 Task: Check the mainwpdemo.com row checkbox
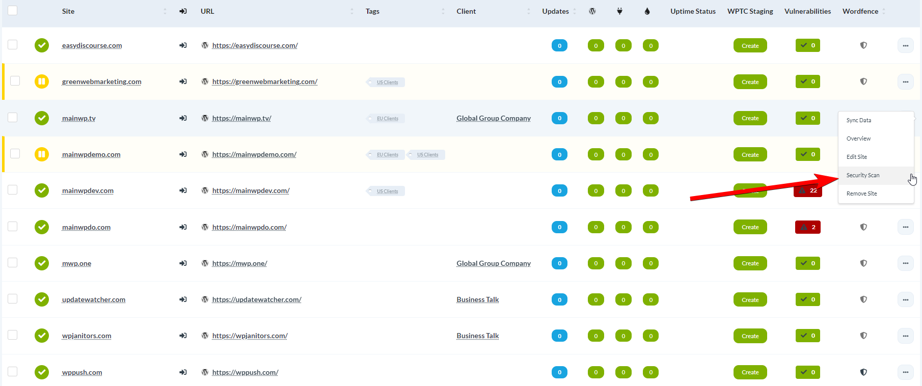point(15,154)
